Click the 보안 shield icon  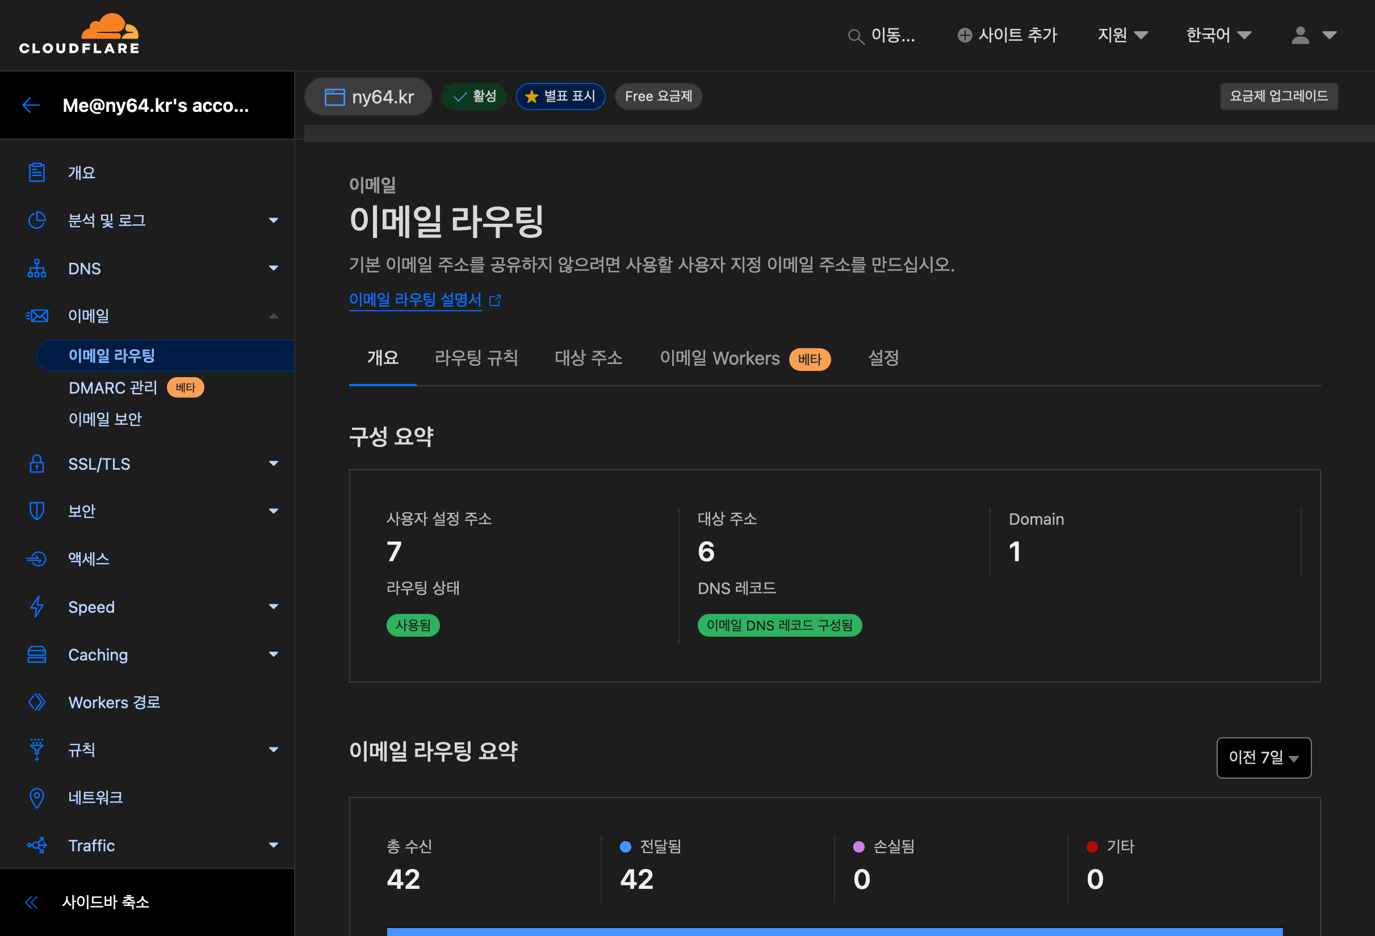pos(37,511)
